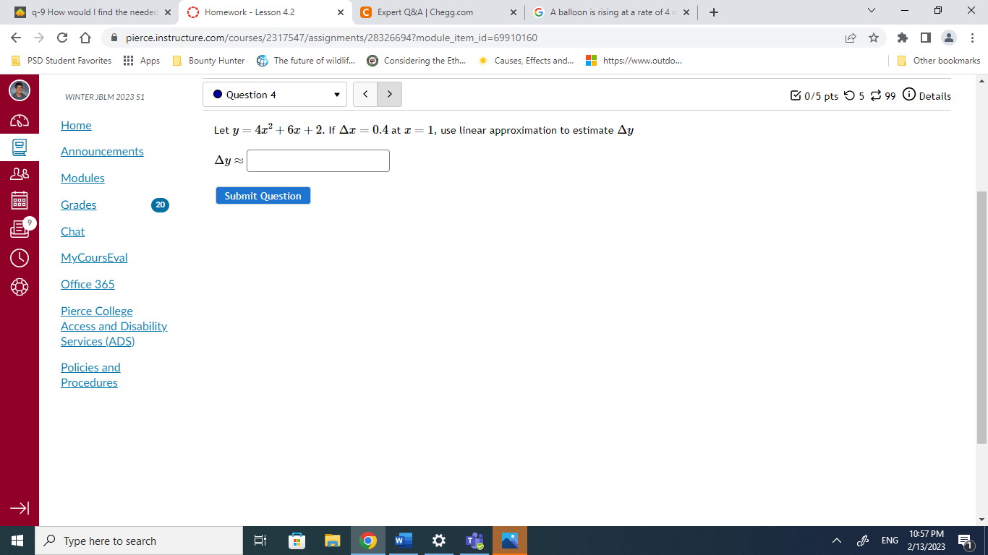
Task: Open the Question 4 dropdown selector
Action: click(x=275, y=95)
